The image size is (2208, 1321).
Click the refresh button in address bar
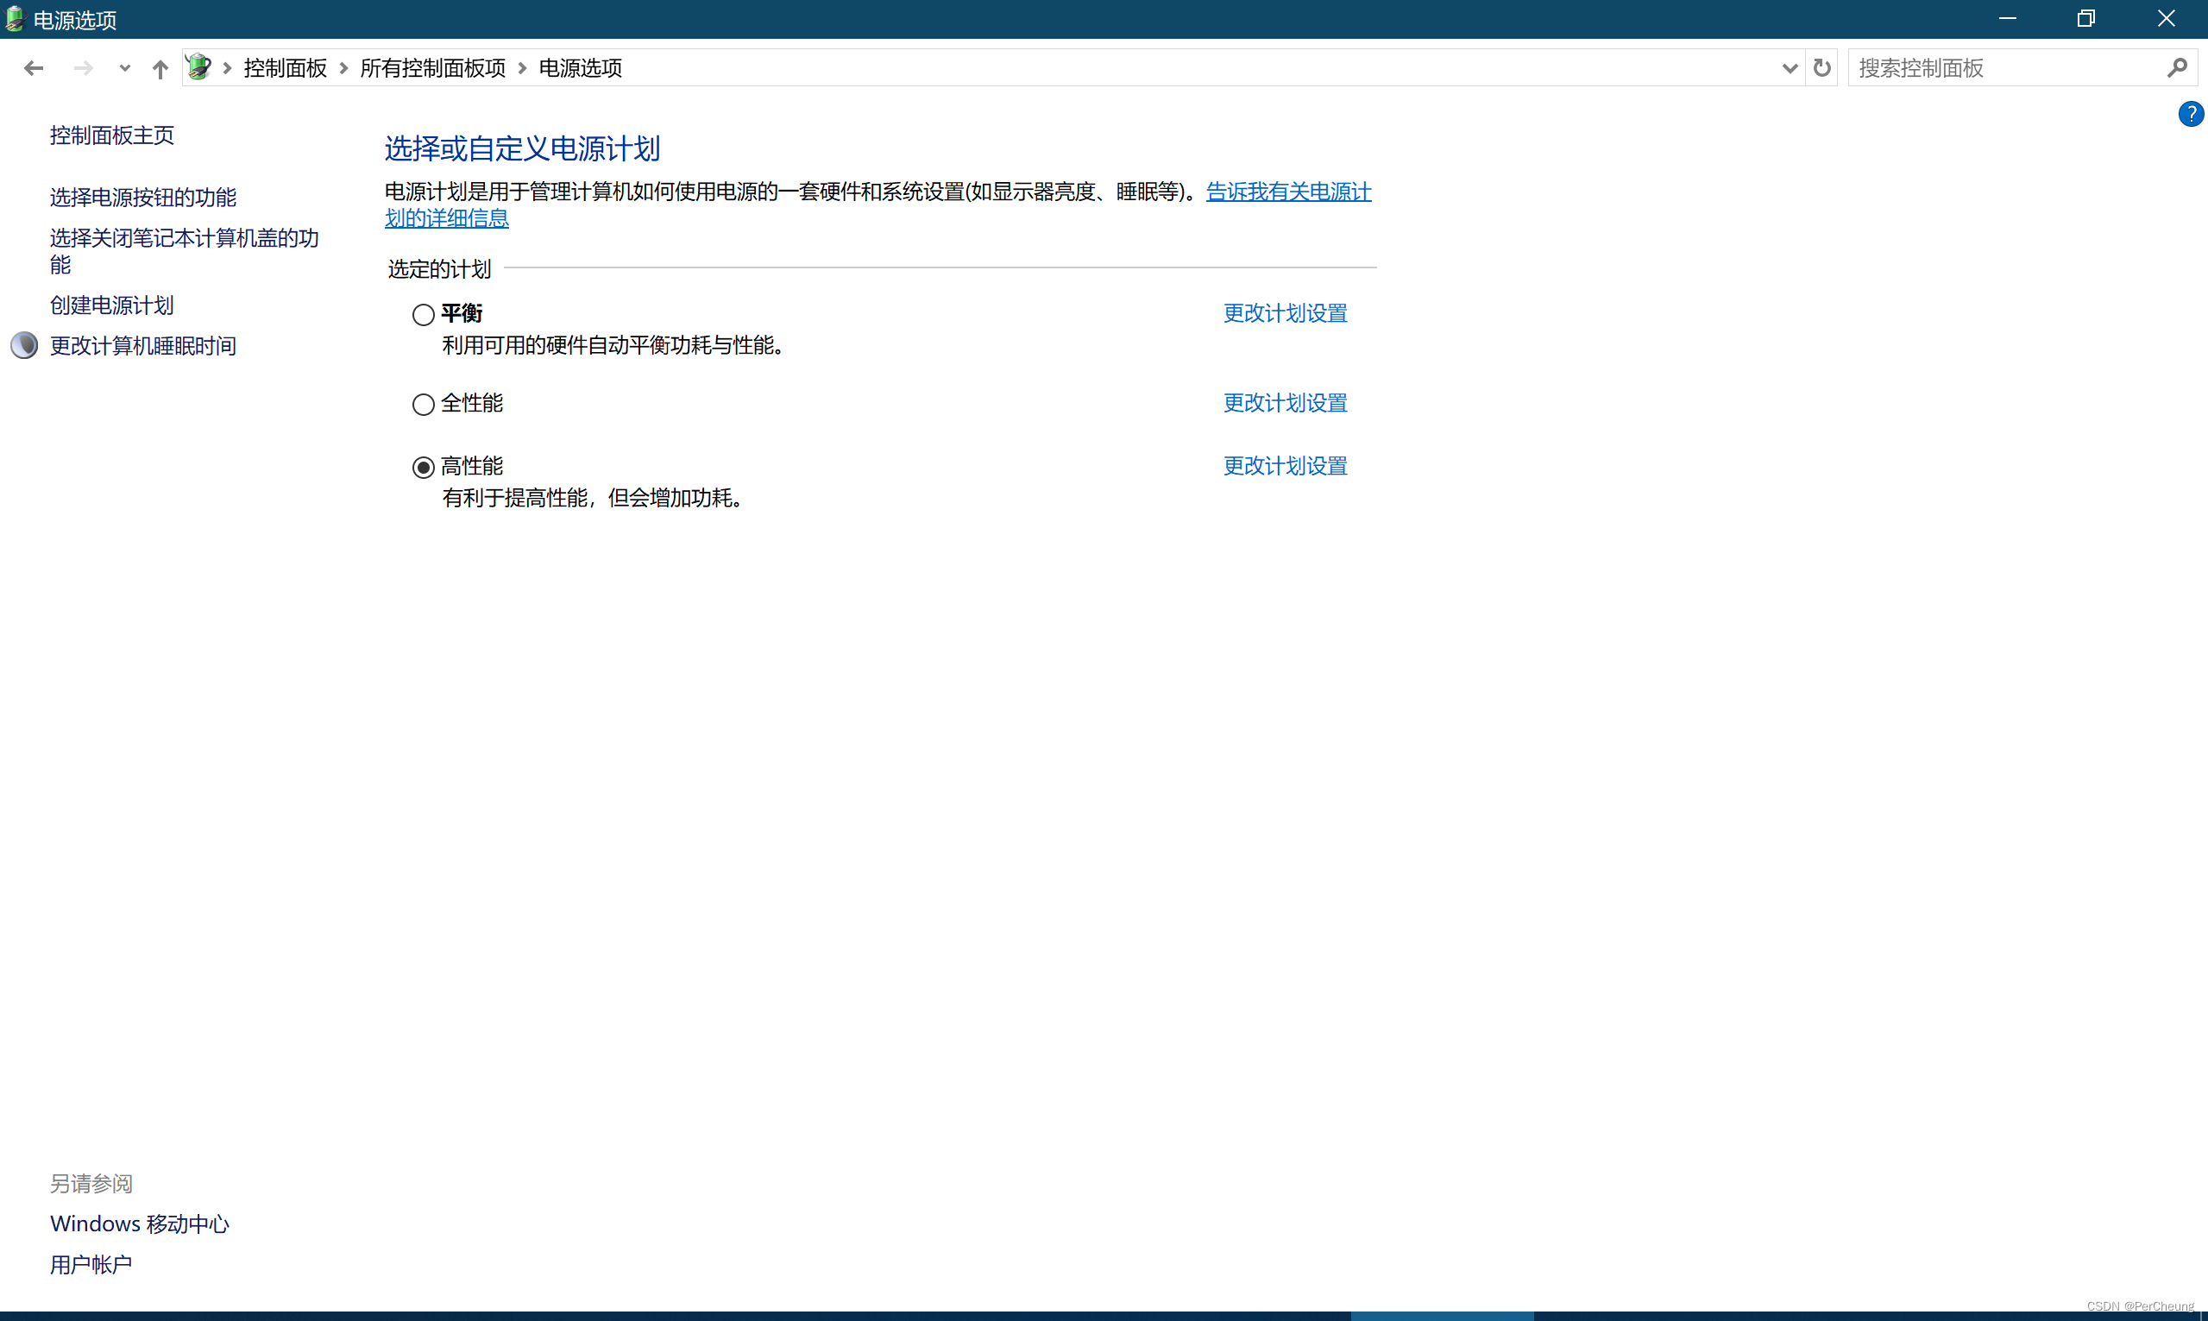1821,67
